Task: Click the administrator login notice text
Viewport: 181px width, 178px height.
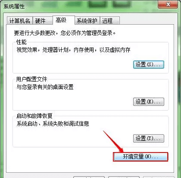Action: [x=65, y=33]
